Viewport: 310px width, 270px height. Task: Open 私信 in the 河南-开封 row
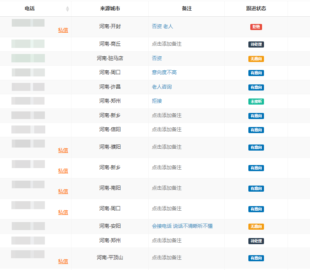(x=63, y=30)
